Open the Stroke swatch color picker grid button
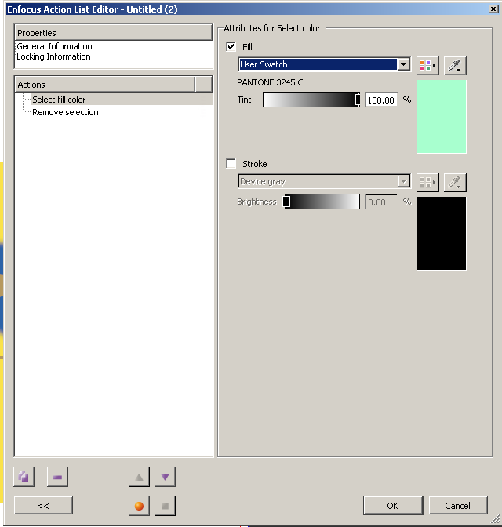 427,183
